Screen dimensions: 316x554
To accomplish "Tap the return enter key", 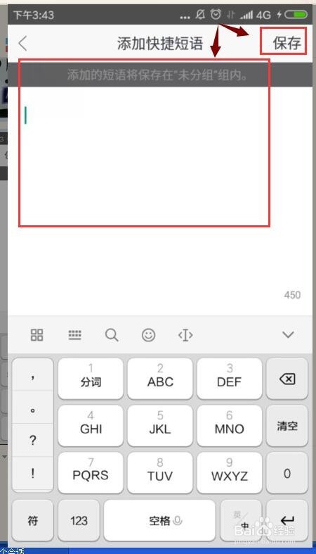I will click(x=287, y=520).
